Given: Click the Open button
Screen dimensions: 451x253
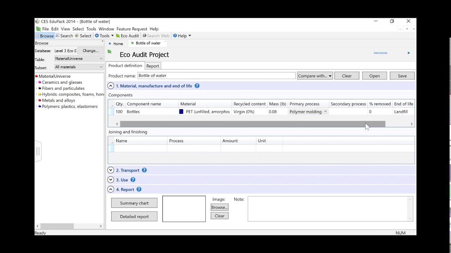Looking at the screenshot, I should (x=375, y=76).
